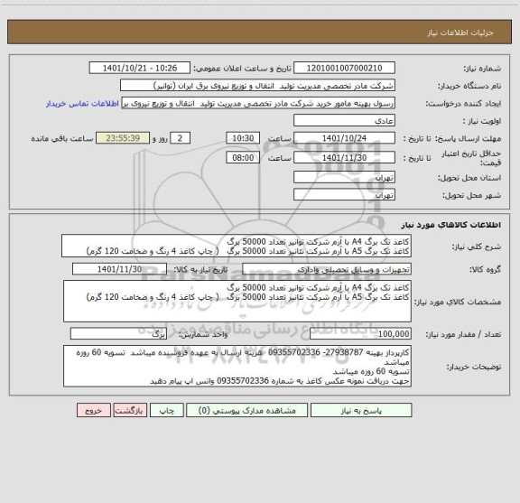
Task: Click the بازگشت back button
Action: (x=130, y=410)
